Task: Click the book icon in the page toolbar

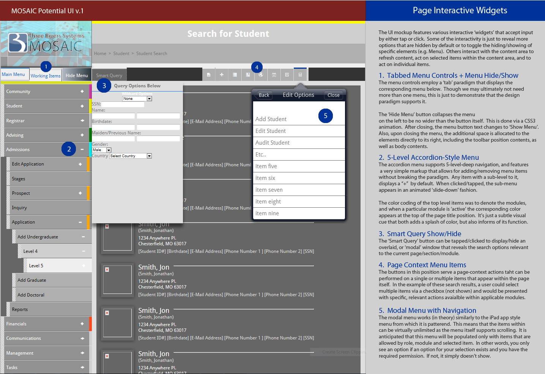Action: pyautogui.click(x=248, y=75)
